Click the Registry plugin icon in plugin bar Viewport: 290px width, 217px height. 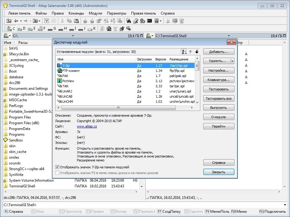coord(122,28)
